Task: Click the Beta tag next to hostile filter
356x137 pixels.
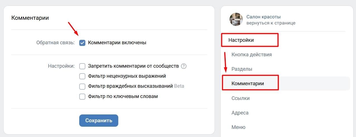Action: [x=179, y=86]
